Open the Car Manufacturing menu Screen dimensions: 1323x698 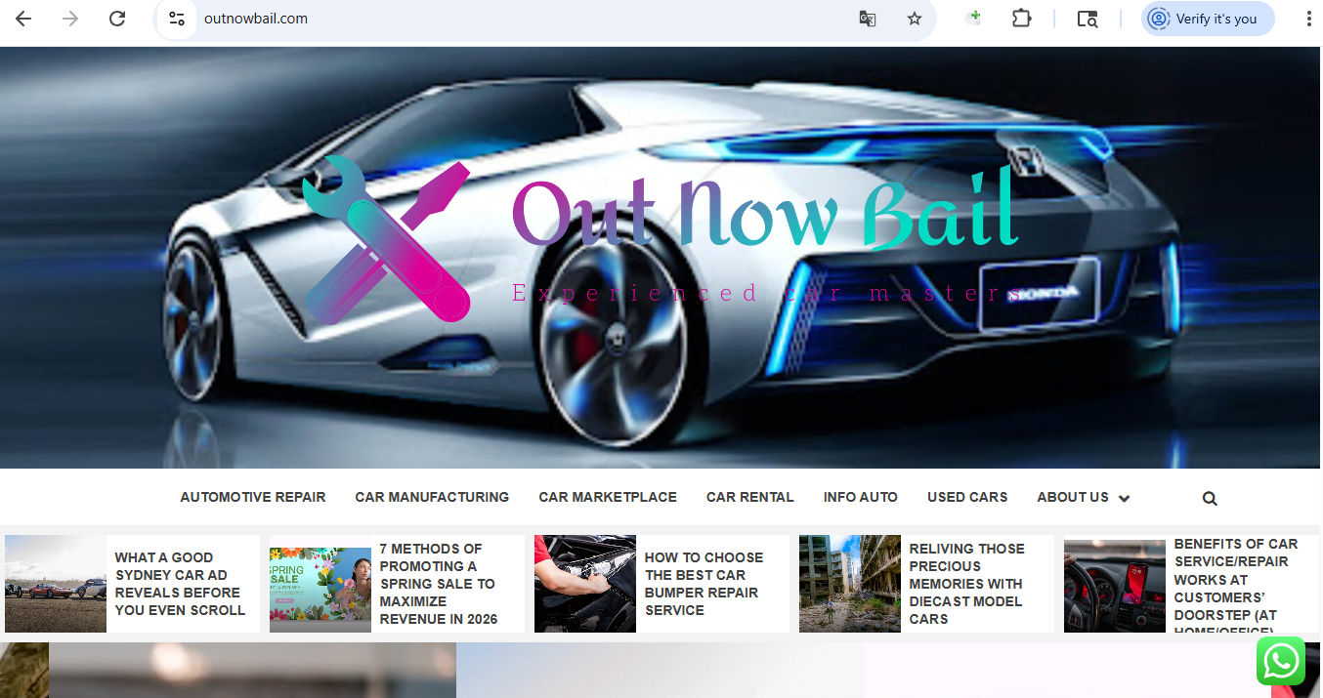click(432, 497)
